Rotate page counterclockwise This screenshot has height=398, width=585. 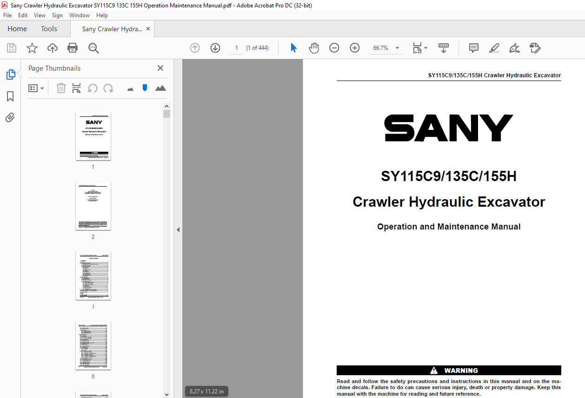click(93, 88)
